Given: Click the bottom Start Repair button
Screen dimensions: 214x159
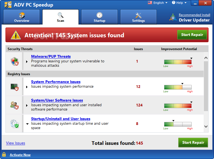Looking at the screenshot, I should pyautogui.click(x=193, y=142).
